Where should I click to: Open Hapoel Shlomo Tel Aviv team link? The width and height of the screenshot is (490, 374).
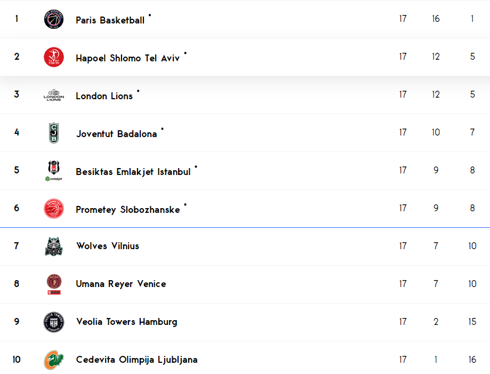click(x=127, y=59)
